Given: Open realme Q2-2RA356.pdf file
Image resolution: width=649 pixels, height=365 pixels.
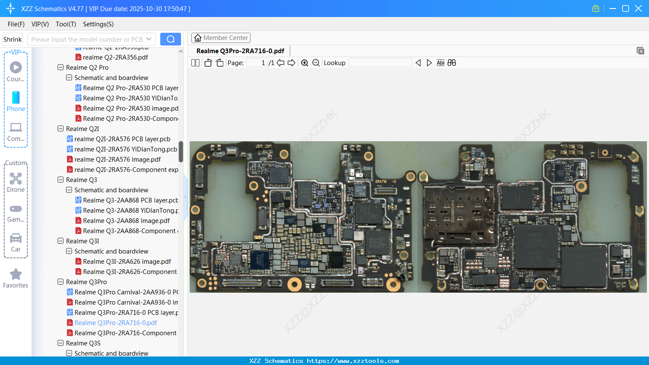Looking at the screenshot, I should tap(112, 57).
